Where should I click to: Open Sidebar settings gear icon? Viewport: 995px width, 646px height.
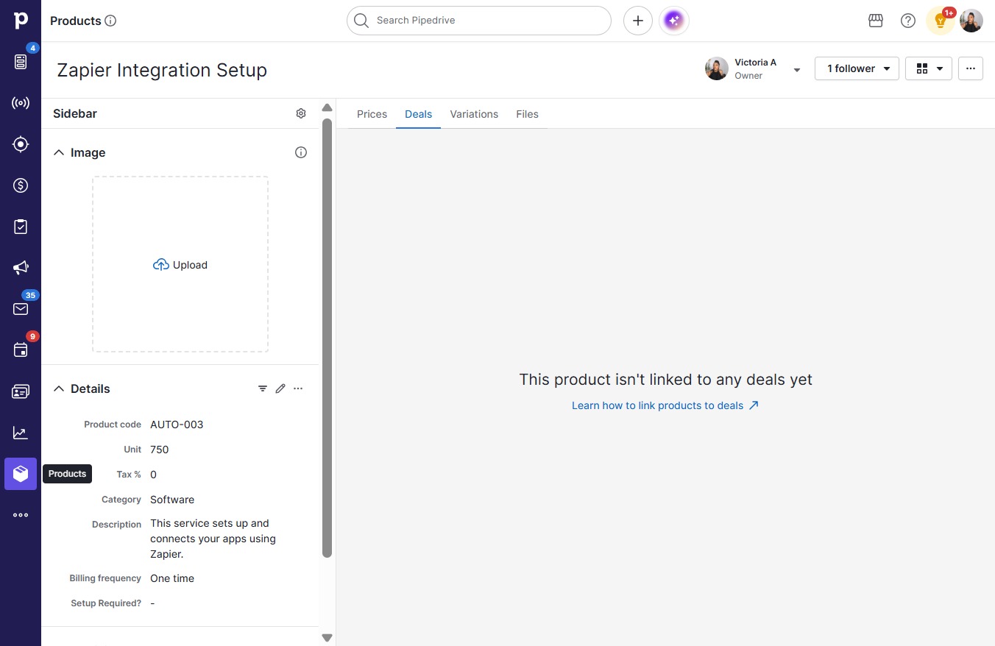(x=301, y=113)
